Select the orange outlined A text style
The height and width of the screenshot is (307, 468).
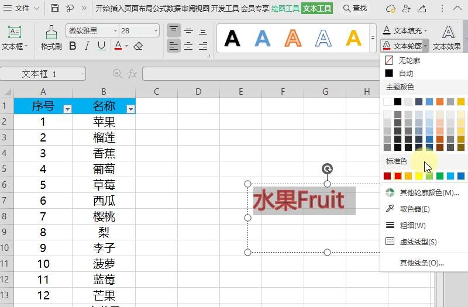tap(292, 38)
